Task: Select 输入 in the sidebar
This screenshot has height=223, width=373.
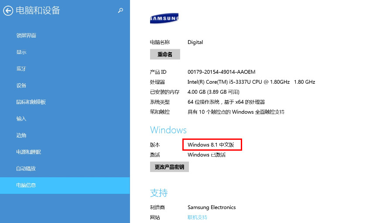Action: 21,118
